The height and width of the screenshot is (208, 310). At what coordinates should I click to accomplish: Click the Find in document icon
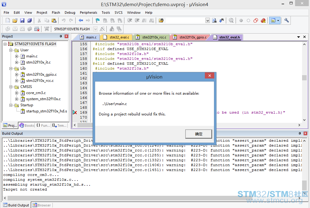coord(214,20)
